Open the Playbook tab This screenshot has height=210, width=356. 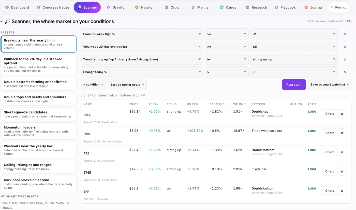click(x=285, y=7)
